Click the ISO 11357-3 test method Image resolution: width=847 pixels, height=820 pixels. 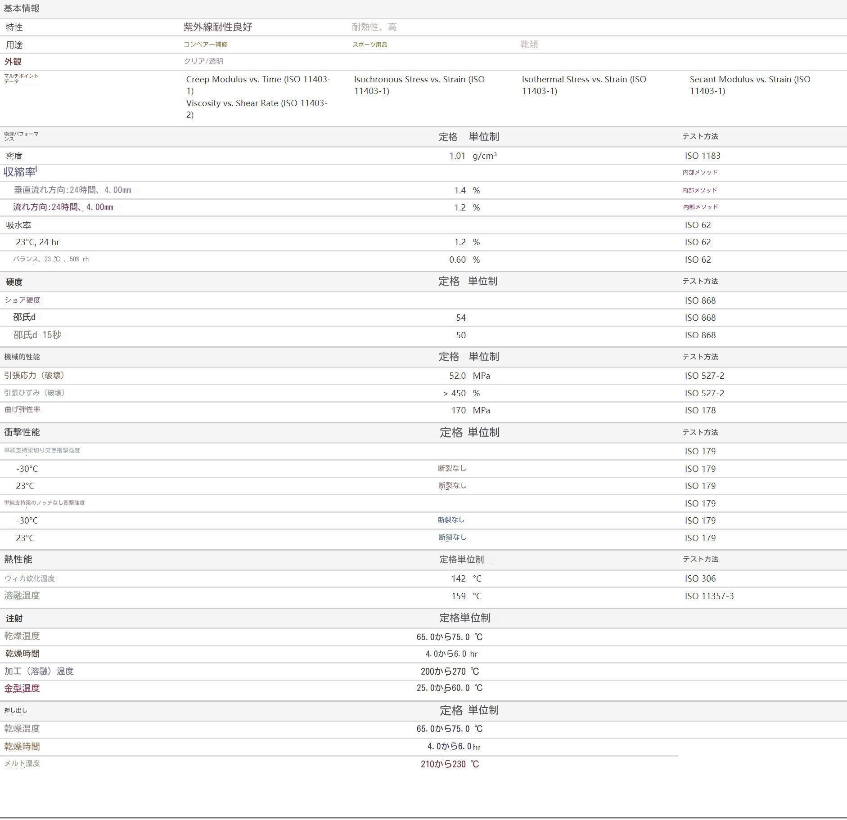(709, 596)
